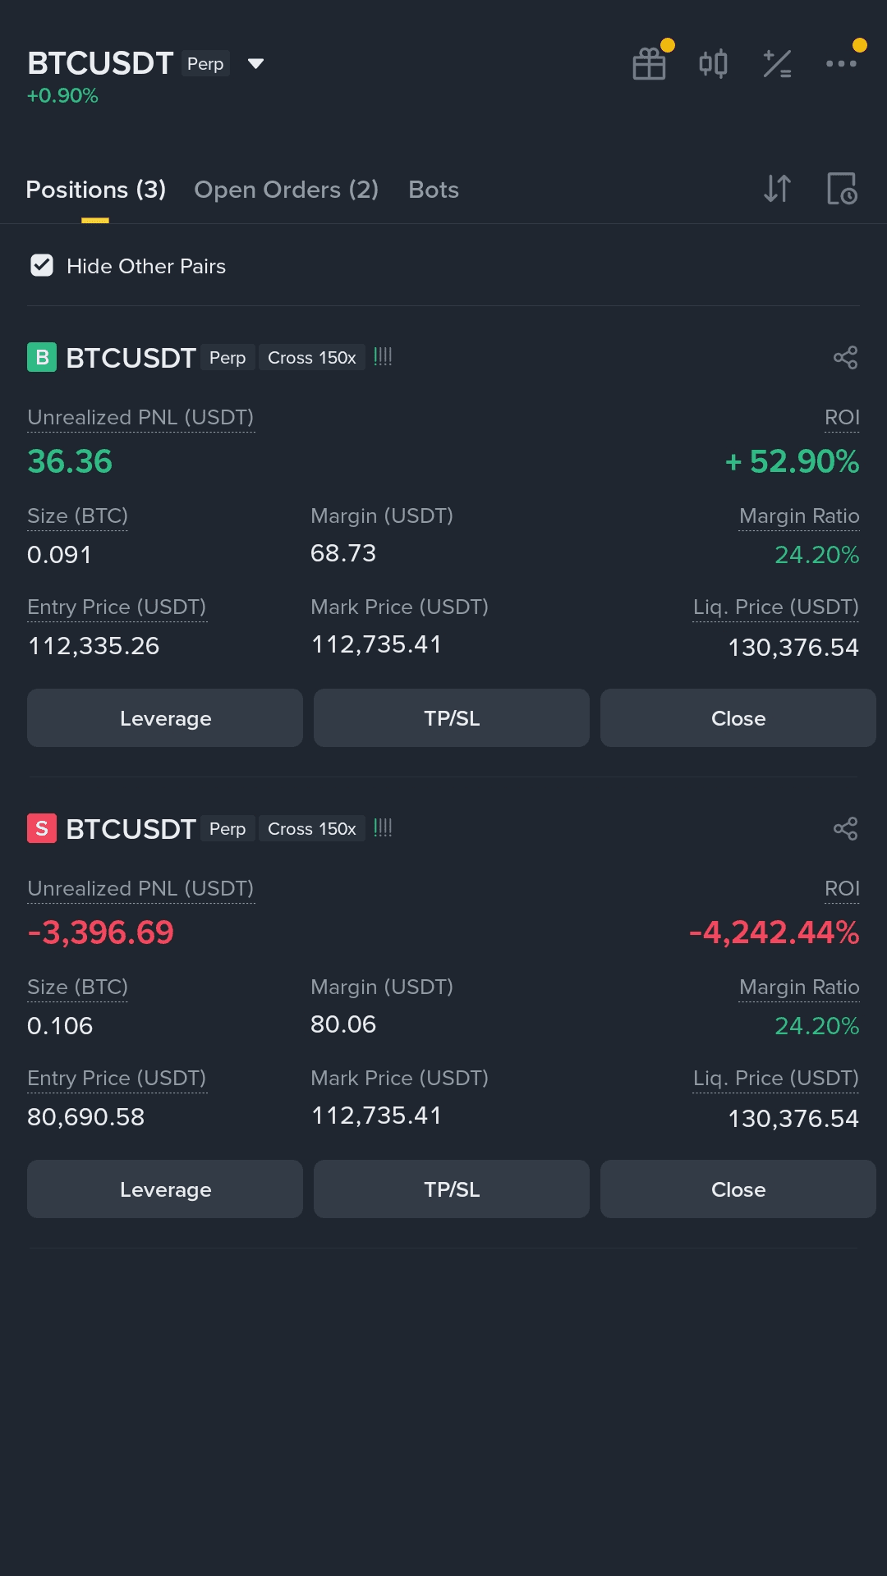
Task: Tap the Unrealized PNL label on short position
Action: (x=140, y=889)
